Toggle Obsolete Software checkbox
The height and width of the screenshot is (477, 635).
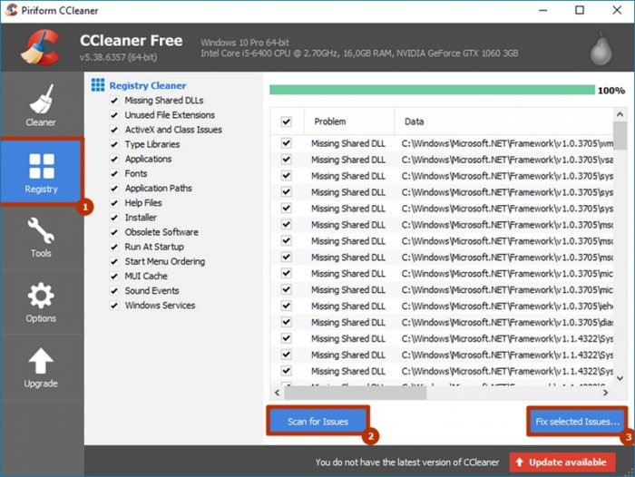(114, 232)
